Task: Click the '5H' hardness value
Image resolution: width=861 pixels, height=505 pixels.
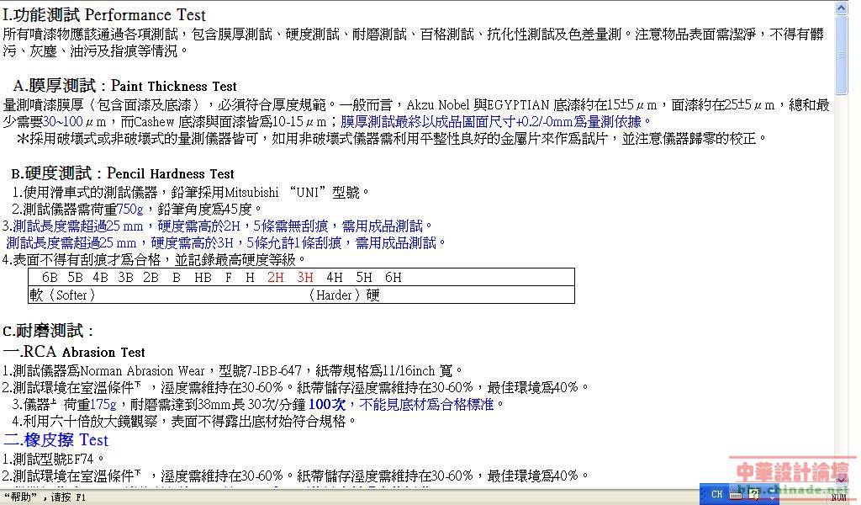Action: [x=363, y=278]
